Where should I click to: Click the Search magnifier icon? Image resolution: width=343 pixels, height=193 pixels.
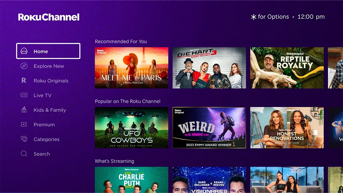click(x=24, y=154)
